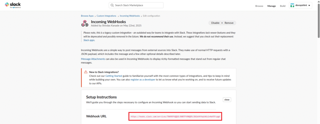This screenshot has height=124, width=320.
Task: Focus the Search Slack Marketplace field
Action: click(136, 5)
